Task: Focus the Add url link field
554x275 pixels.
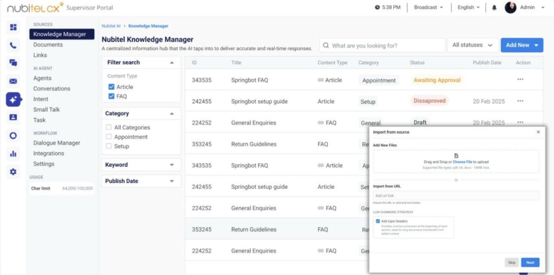Action: [x=456, y=196]
